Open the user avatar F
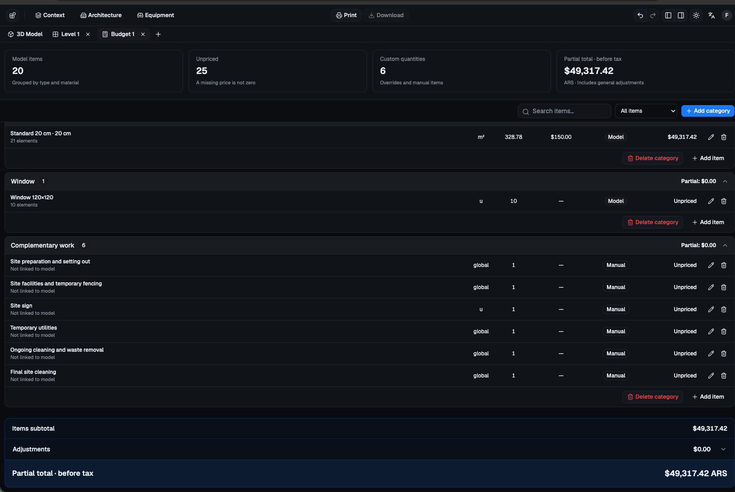This screenshot has height=492, width=735. point(726,15)
